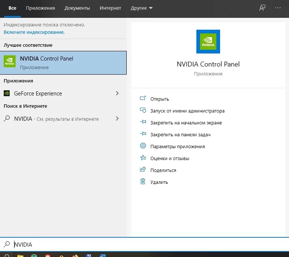The image size is (289, 257).
Task: Choose Поделиться action
Action: 163,170
